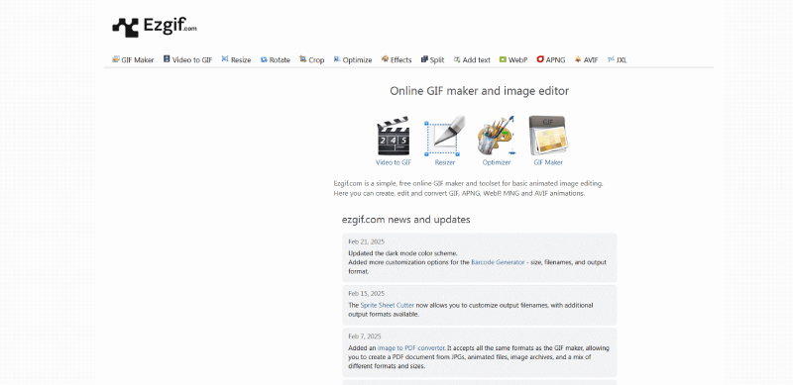Click the red APNG icon

[x=540, y=59]
